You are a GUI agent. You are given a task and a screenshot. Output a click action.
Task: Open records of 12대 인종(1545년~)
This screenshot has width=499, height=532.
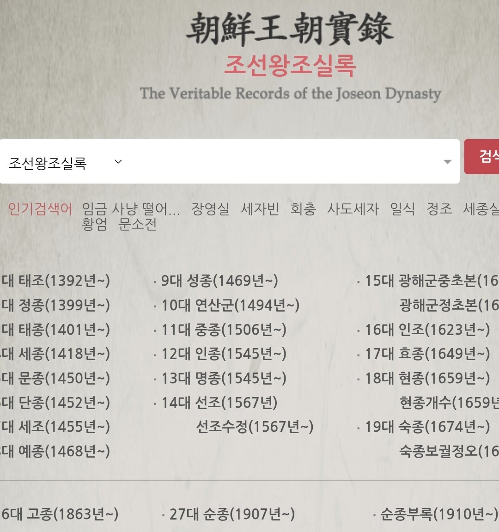point(224,354)
